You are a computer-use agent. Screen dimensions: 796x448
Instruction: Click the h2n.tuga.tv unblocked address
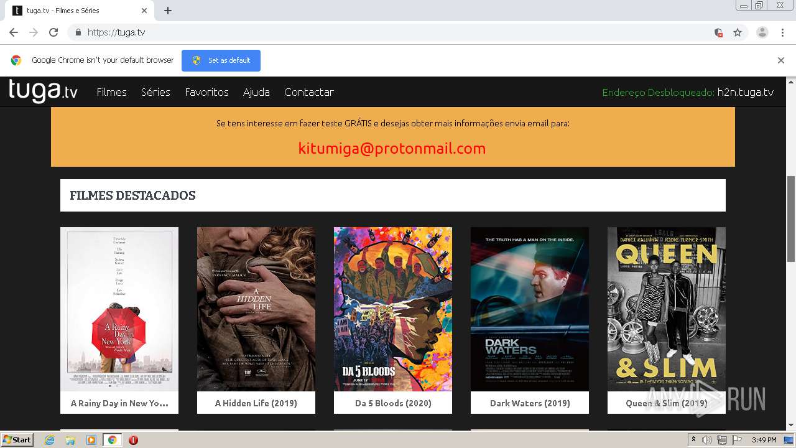coord(746,92)
